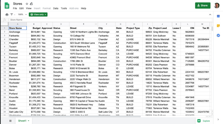
Task: Open the all sheets list icon
Action: click(x=10, y=121)
